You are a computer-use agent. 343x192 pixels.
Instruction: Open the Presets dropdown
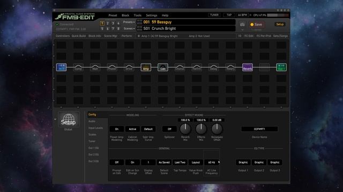(129, 22)
